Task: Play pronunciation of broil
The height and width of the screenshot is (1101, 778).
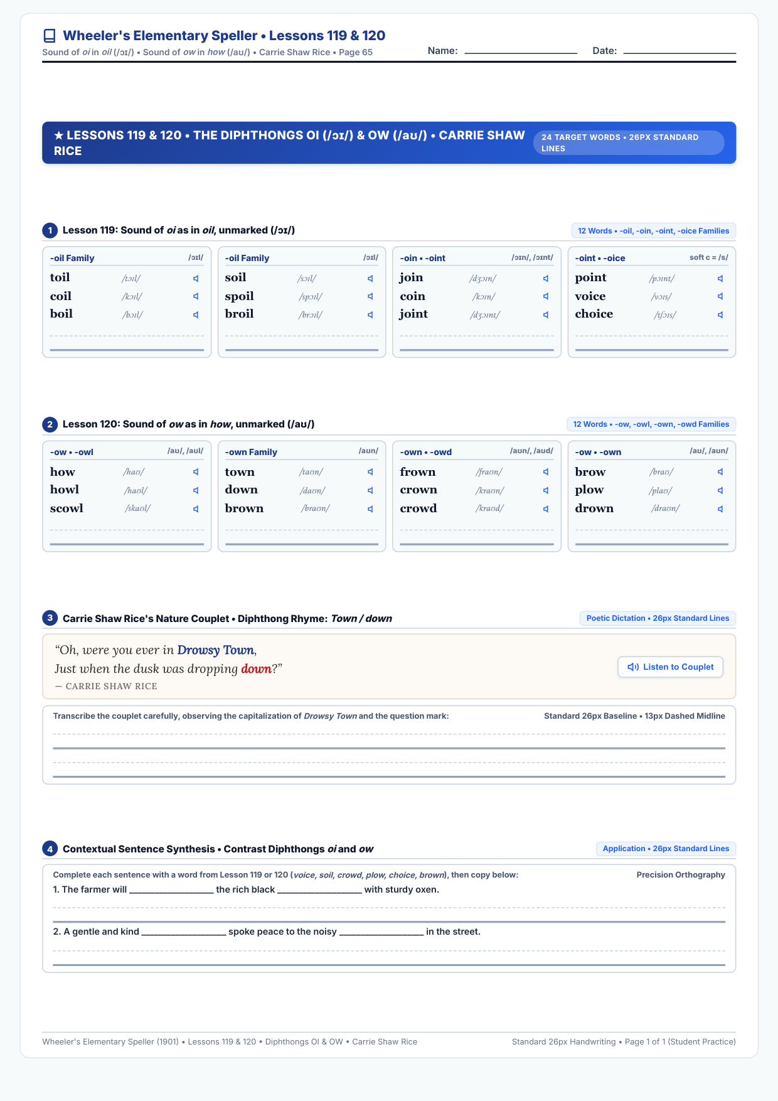Action: 370,315
